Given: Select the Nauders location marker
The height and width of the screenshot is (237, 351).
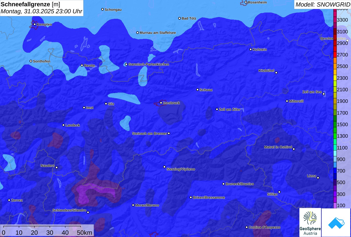Looking at the screenshot, I should click(56, 168).
